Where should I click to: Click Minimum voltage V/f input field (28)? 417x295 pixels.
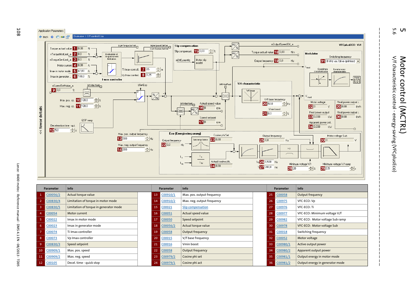coord(301,169)
